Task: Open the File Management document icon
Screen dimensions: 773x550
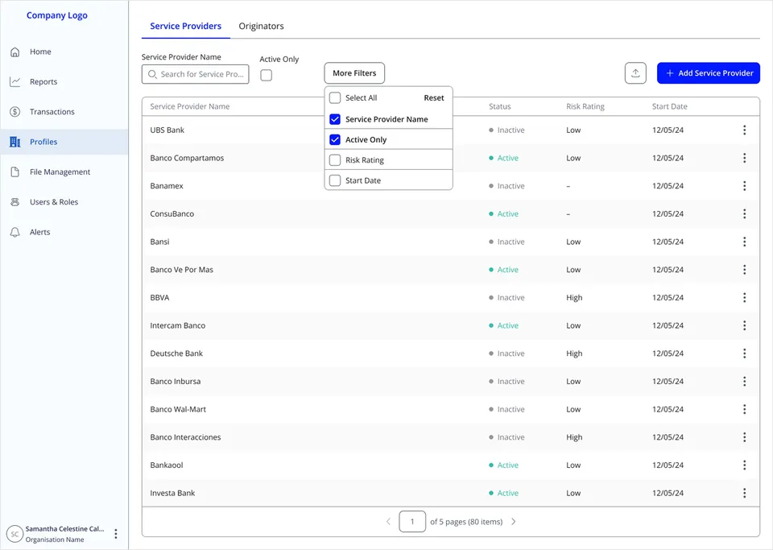Action: point(15,172)
